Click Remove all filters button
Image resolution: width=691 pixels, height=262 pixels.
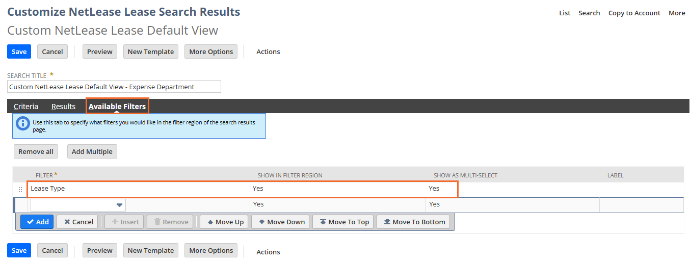point(36,151)
